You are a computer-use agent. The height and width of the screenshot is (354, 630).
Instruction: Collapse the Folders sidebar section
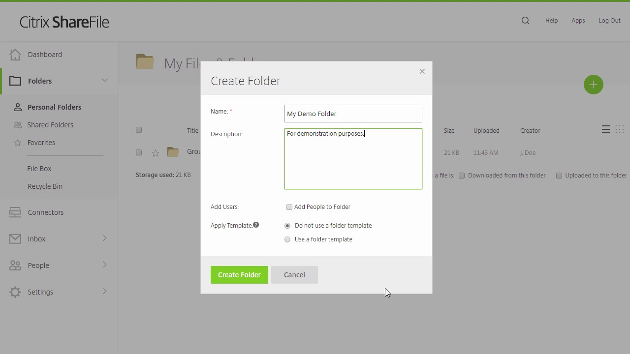[104, 80]
